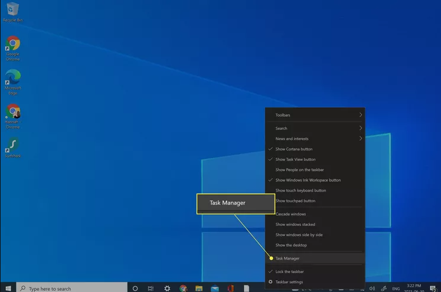Choose Show the desktop

pos(315,245)
